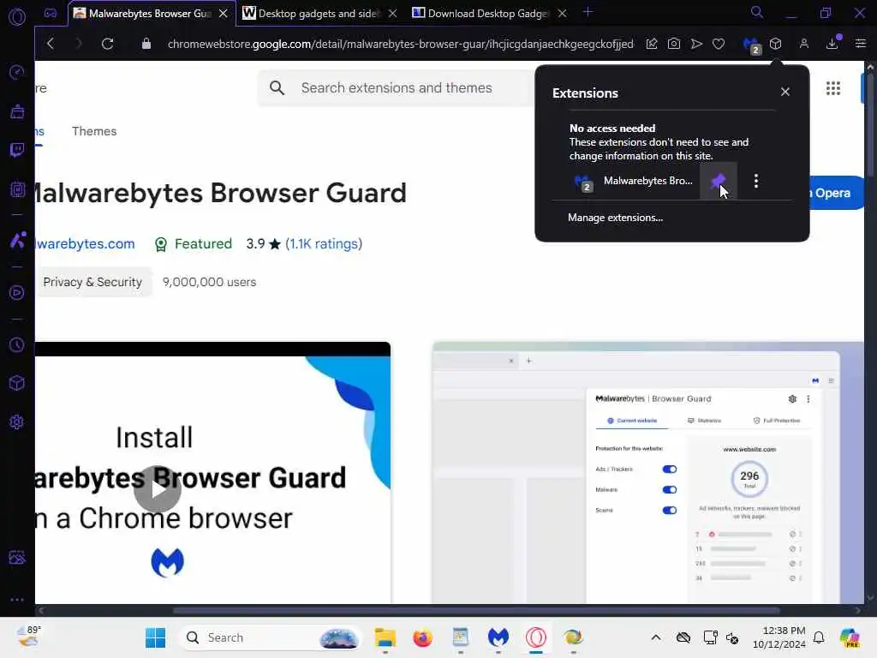Add page to bookmarks heart icon
This screenshot has height=658, width=877.
(x=719, y=44)
